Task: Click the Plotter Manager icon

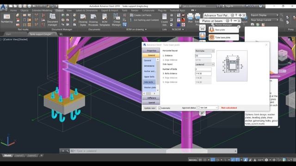Action: pyautogui.click(x=213, y=24)
